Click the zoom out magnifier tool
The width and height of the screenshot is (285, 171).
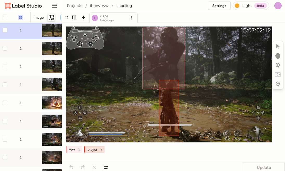278,84
